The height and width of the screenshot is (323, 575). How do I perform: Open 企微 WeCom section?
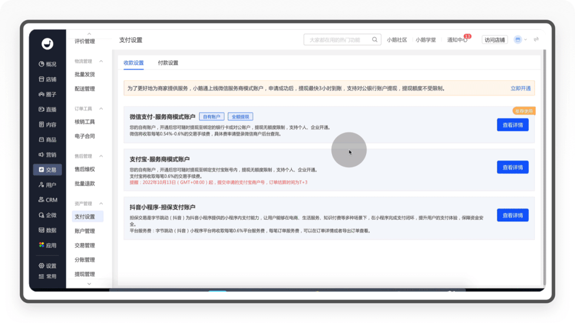(47, 216)
